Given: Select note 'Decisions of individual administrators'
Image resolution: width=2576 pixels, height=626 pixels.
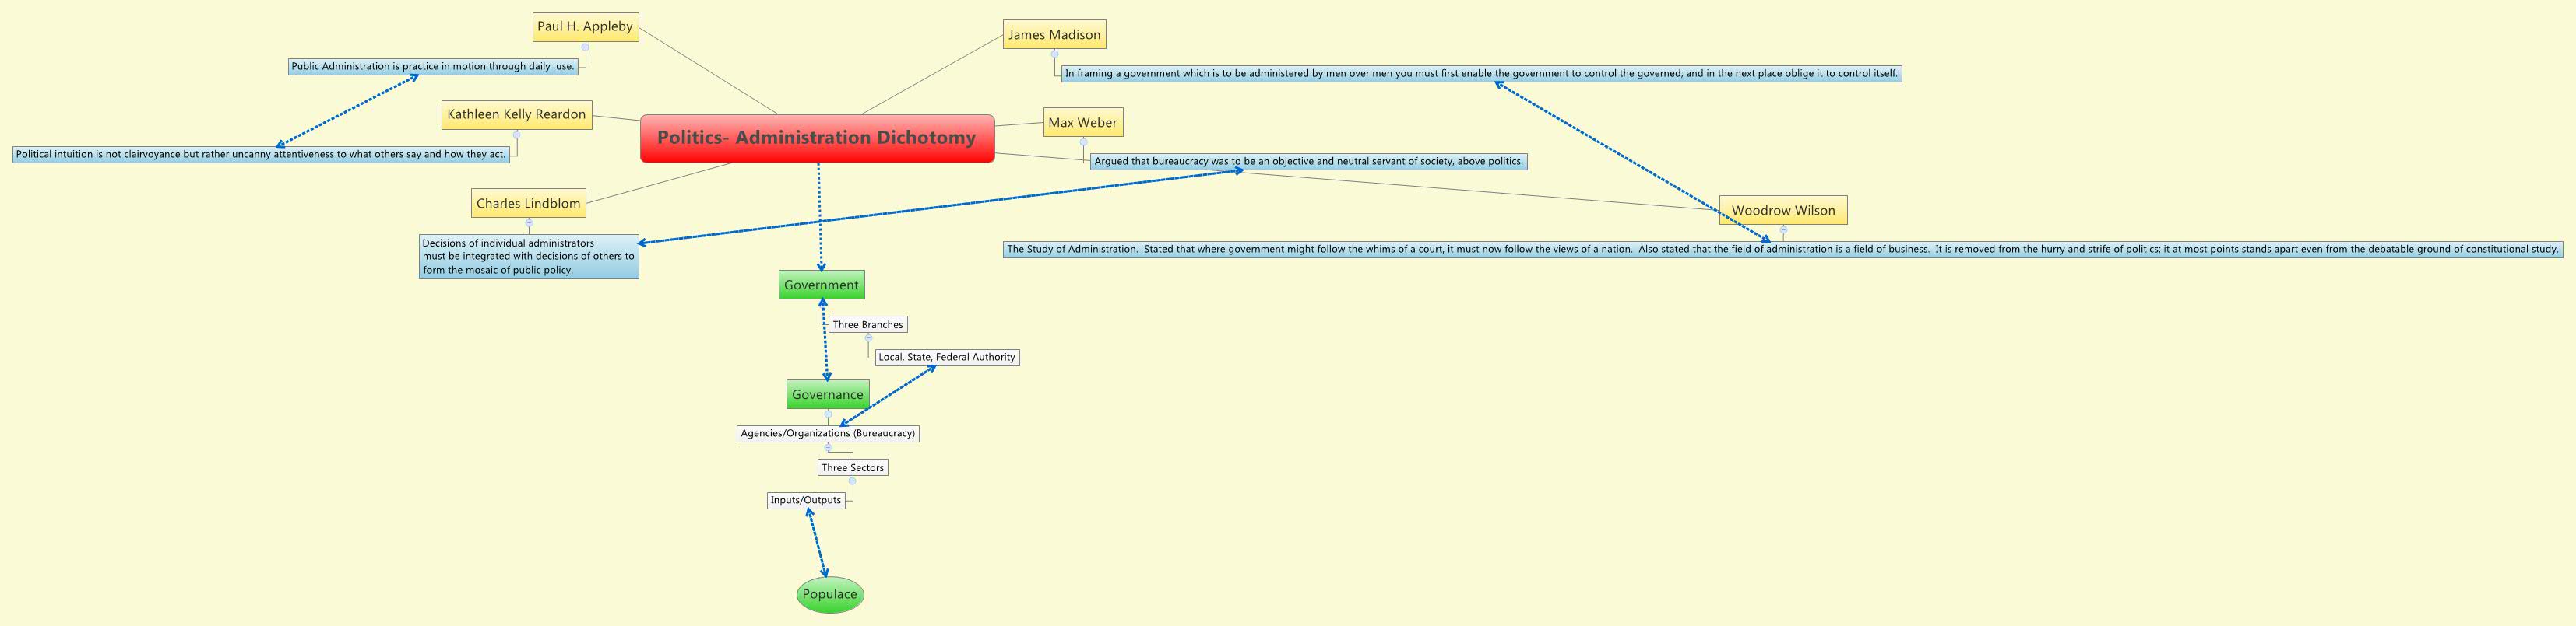Looking at the screenshot, I should pos(529,257).
